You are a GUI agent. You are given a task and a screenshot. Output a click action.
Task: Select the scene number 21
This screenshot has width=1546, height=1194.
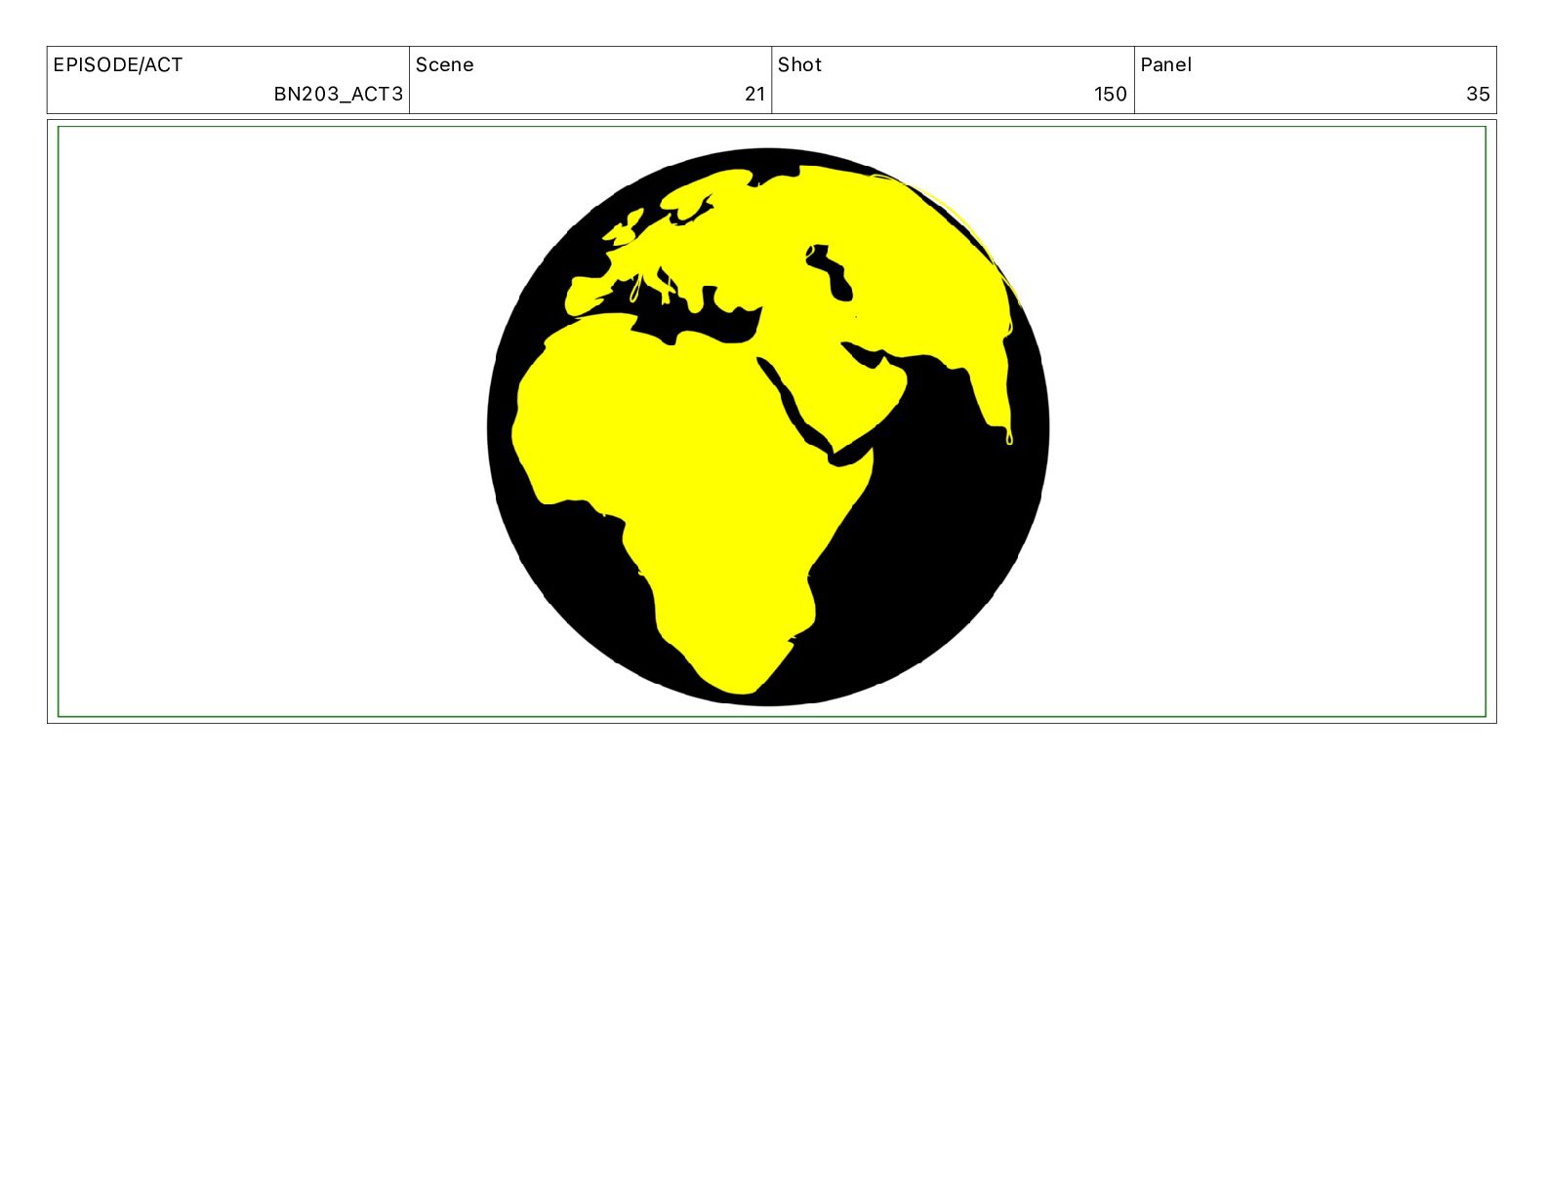pos(754,95)
